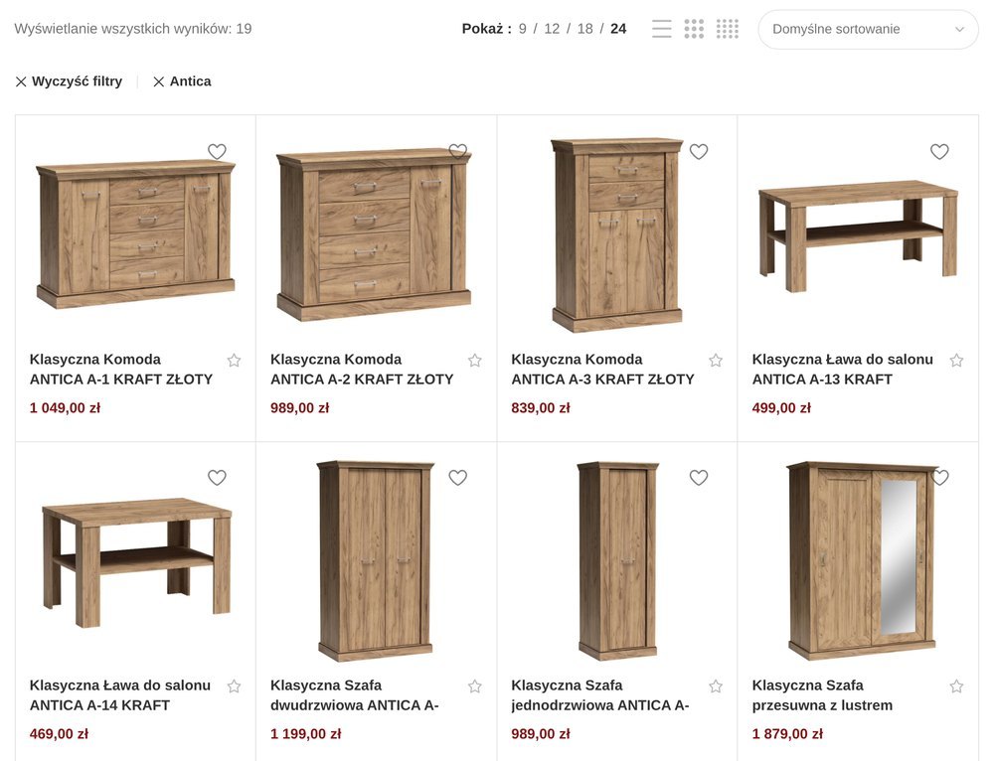Select the three-column grid view icon
This screenshot has height=761, width=994.
click(x=694, y=29)
